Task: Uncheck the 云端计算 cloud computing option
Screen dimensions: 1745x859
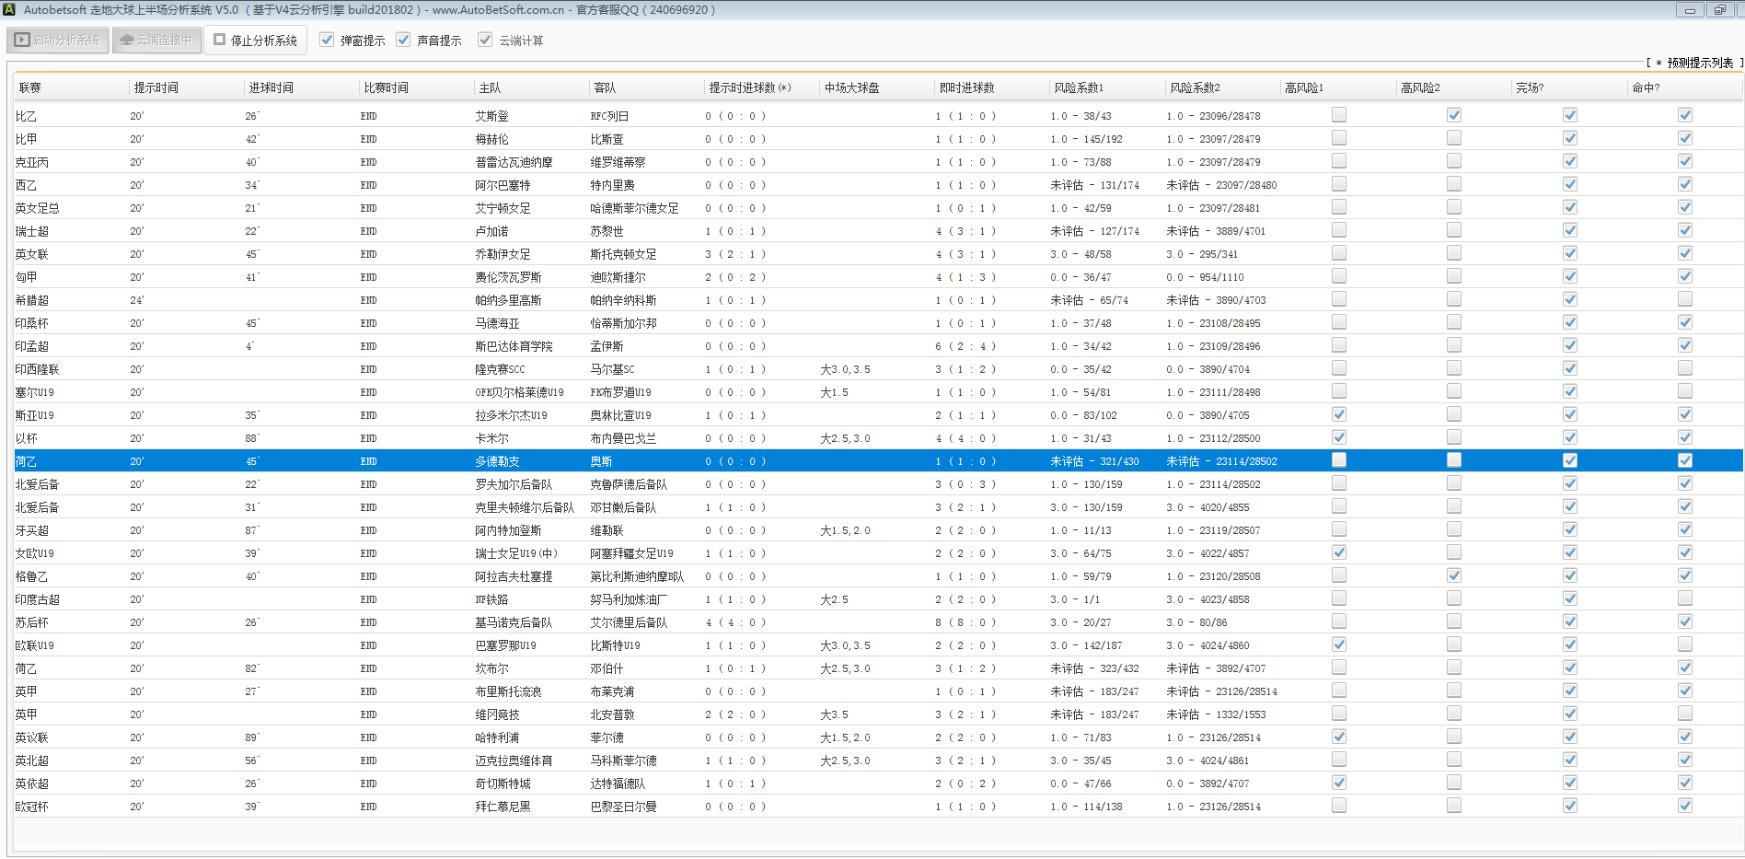Action: [x=485, y=40]
